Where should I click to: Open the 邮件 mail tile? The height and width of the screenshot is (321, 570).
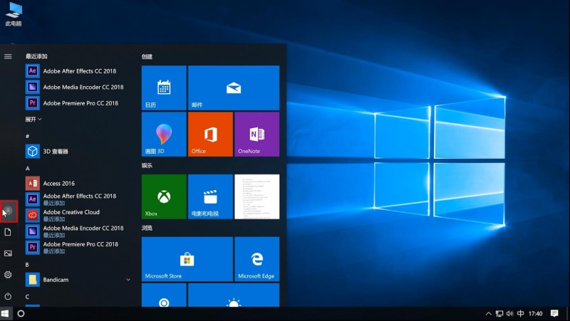coord(234,88)
